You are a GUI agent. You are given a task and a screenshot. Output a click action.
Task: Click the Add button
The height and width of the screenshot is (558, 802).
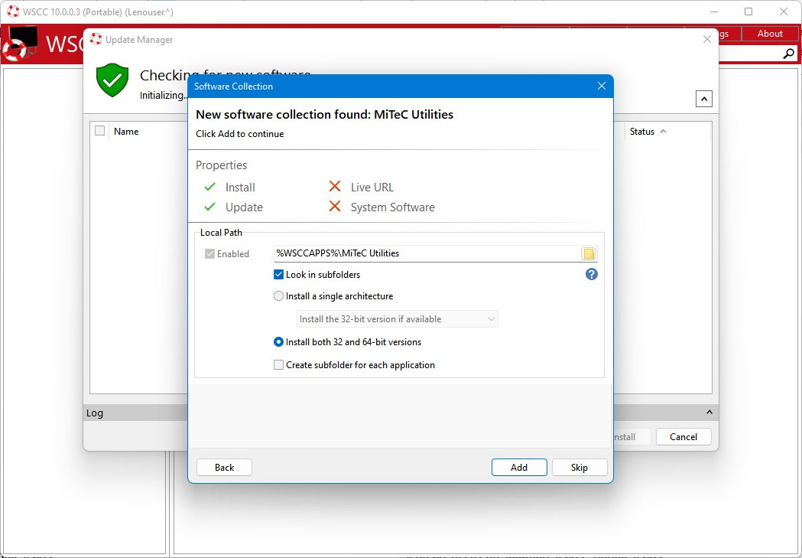(519, 468)
